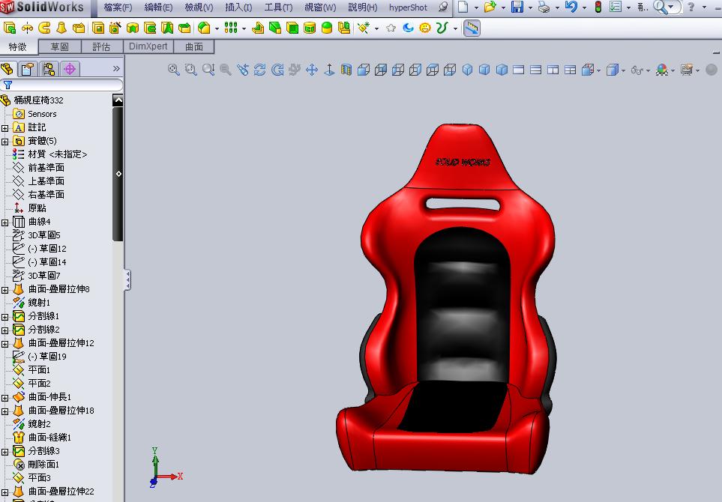Select the Extruded Boss/Base tool
722x502 pixels.
(9, 28)
